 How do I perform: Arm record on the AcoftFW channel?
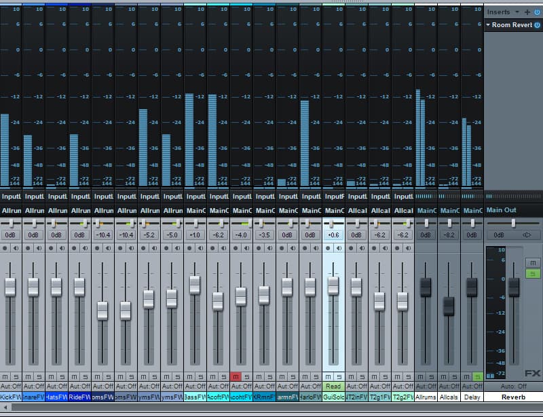click(212, 248)
